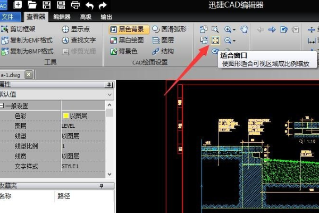319x213 pixels.
Task: Switch to the 编辑器 tab
Action: click(x=62, y=17)
